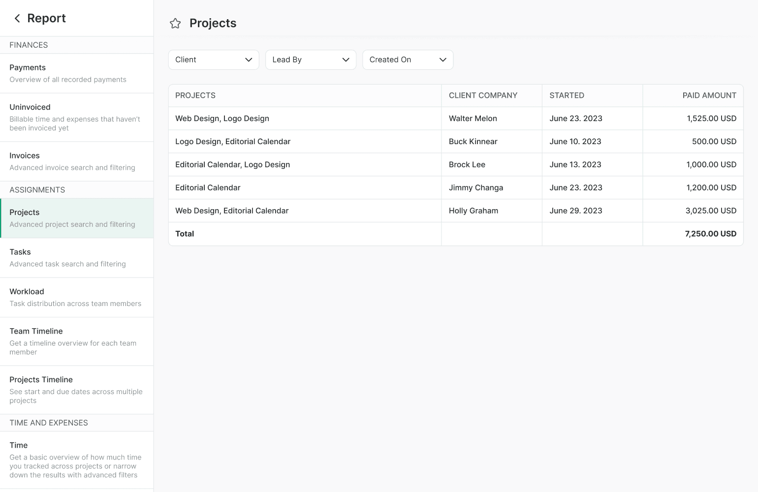
Task: Open the Time report
Action: coord(77,460)
